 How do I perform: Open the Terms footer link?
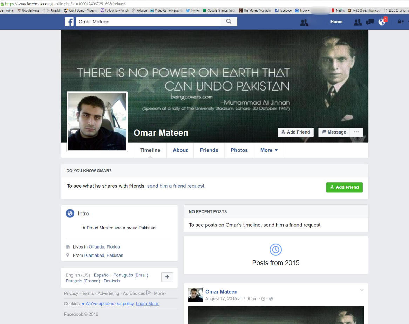tap(88, 293)
